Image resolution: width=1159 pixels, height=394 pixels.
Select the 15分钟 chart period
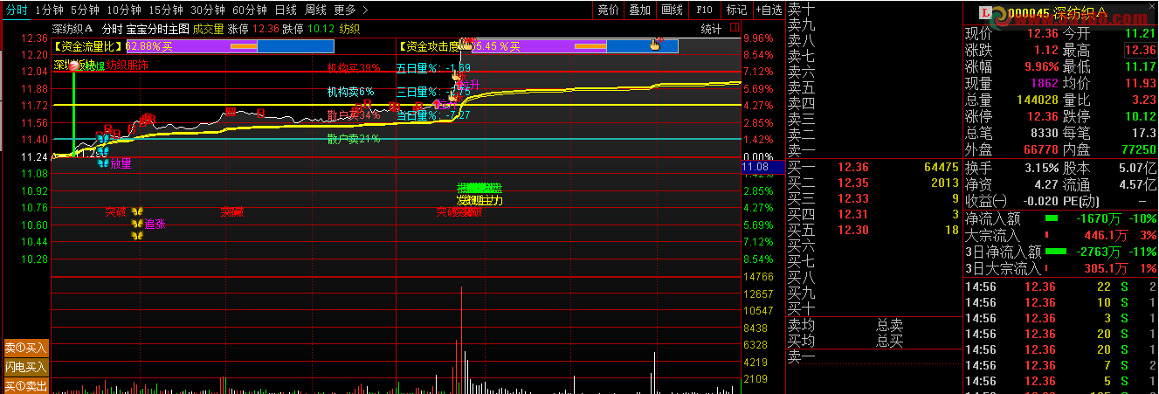[166, 10]
